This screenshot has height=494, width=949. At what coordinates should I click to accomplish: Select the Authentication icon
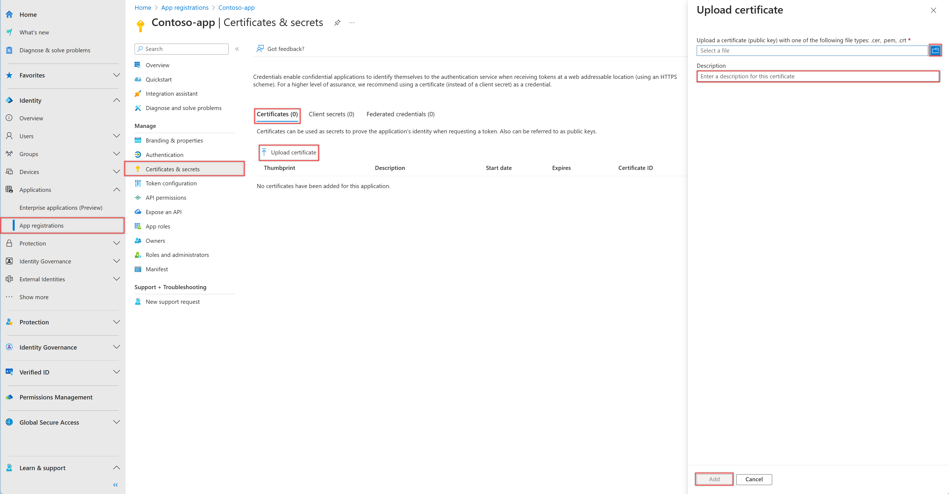click(138, 155)
